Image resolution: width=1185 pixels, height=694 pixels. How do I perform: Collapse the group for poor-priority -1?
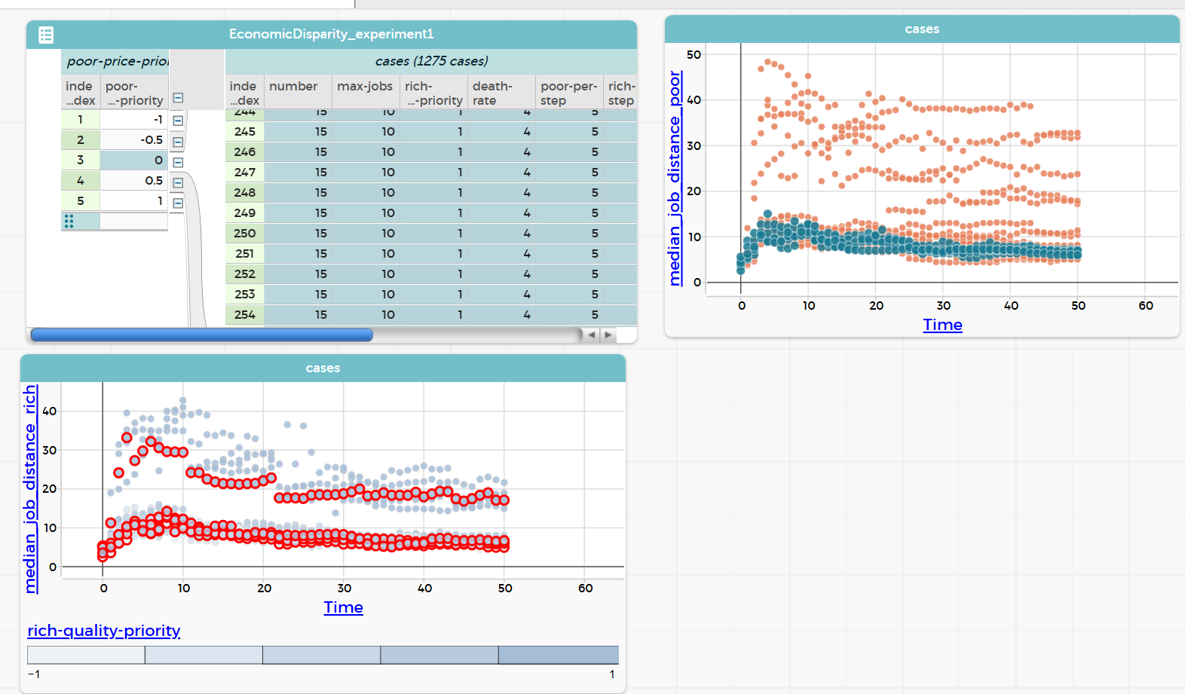(178, 121)
